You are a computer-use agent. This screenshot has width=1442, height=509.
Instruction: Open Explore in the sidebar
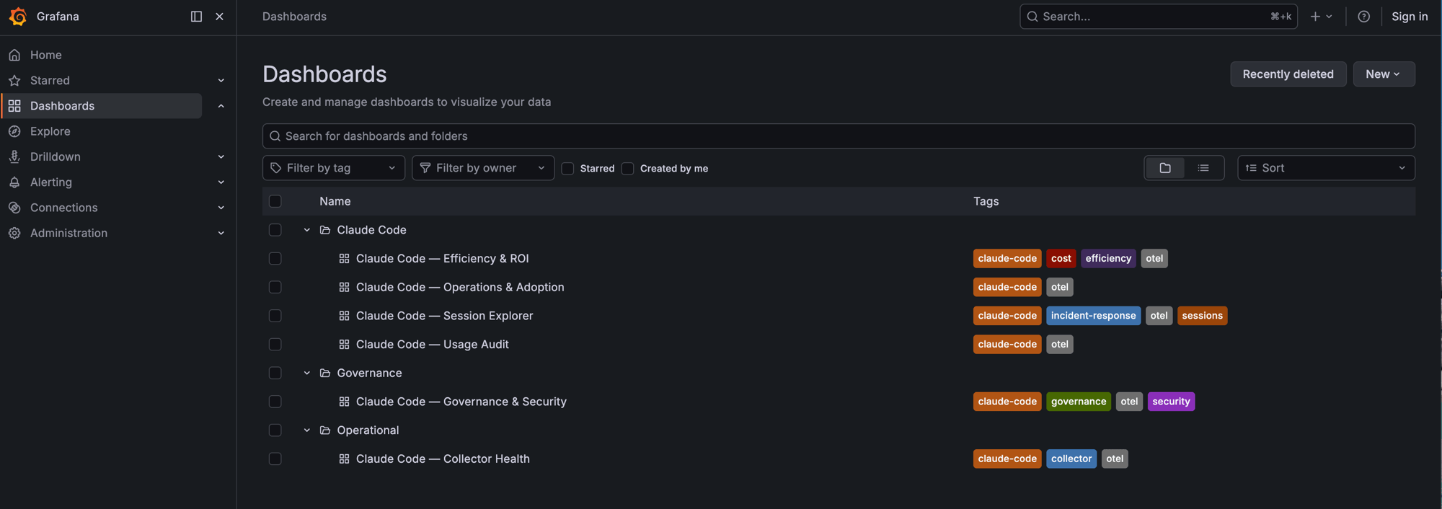pyautogui.click(x=50, y=131)
